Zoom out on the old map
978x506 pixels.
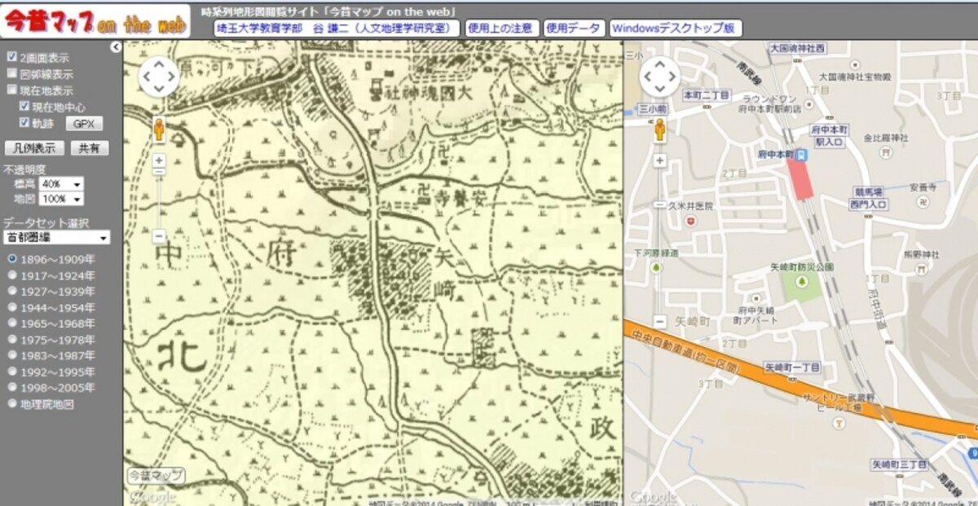point(159,236)
